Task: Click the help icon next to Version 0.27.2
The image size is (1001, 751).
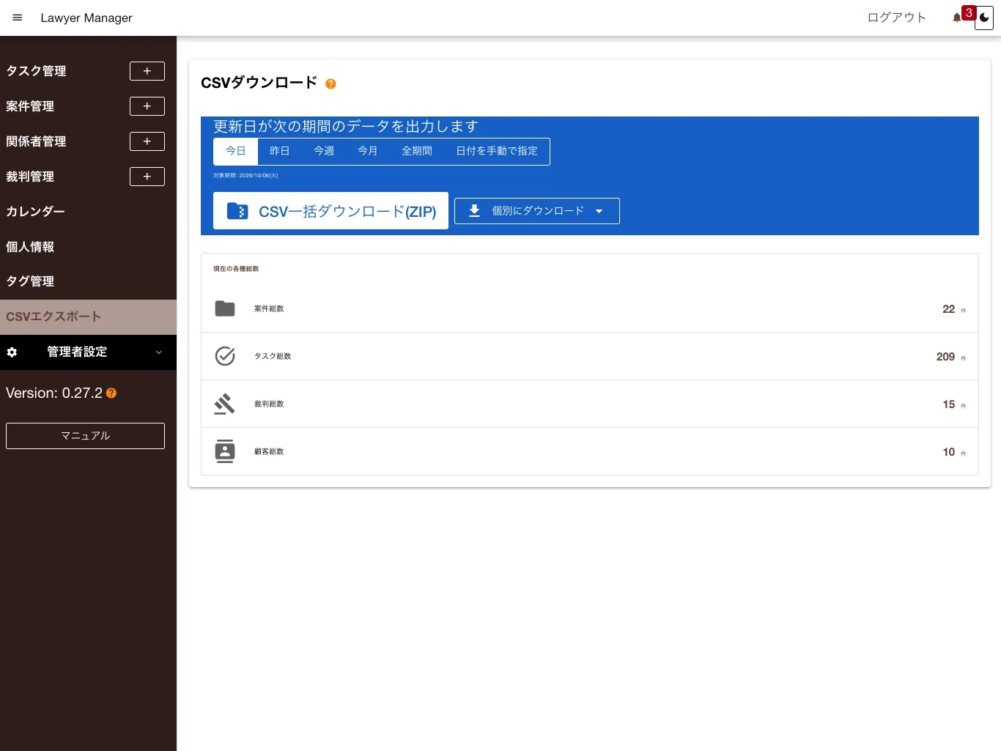Action: [x=111, y=393]
